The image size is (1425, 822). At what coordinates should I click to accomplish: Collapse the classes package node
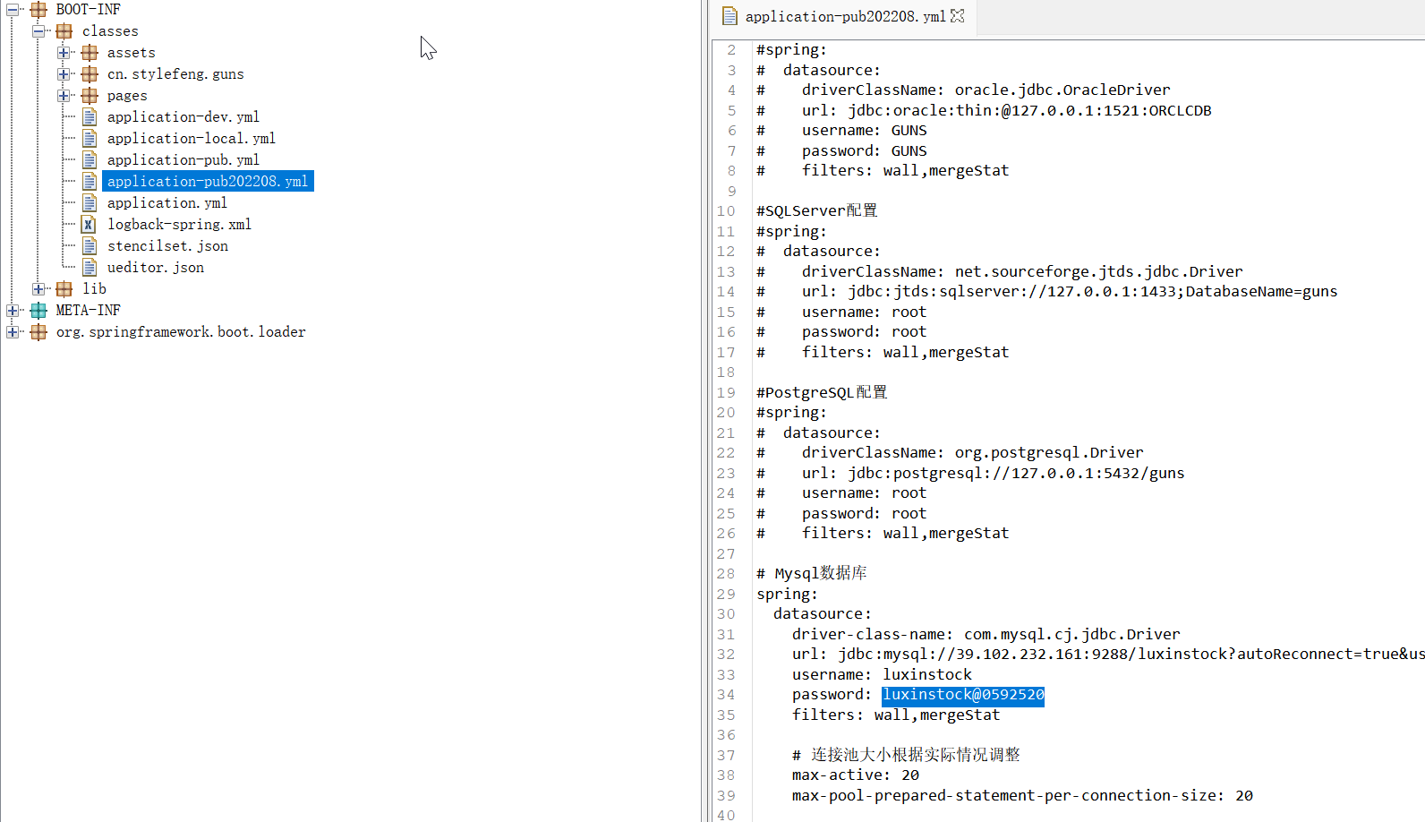point(38,31)
